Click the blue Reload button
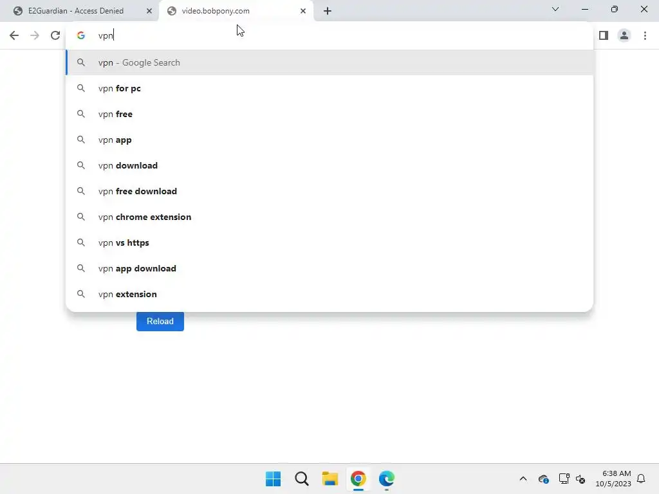Screen dimensions: 659x494 (160, 322)
